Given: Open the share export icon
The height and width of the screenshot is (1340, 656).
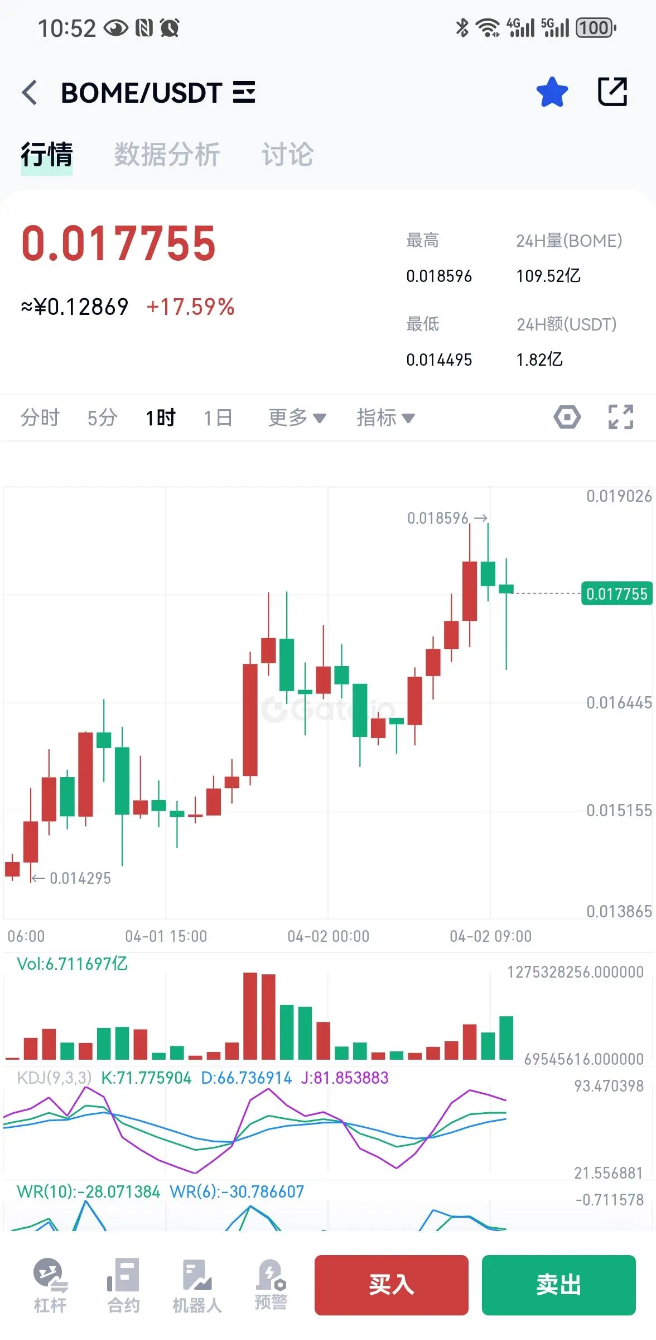Looking at the screenshot, I should [612, 92].
